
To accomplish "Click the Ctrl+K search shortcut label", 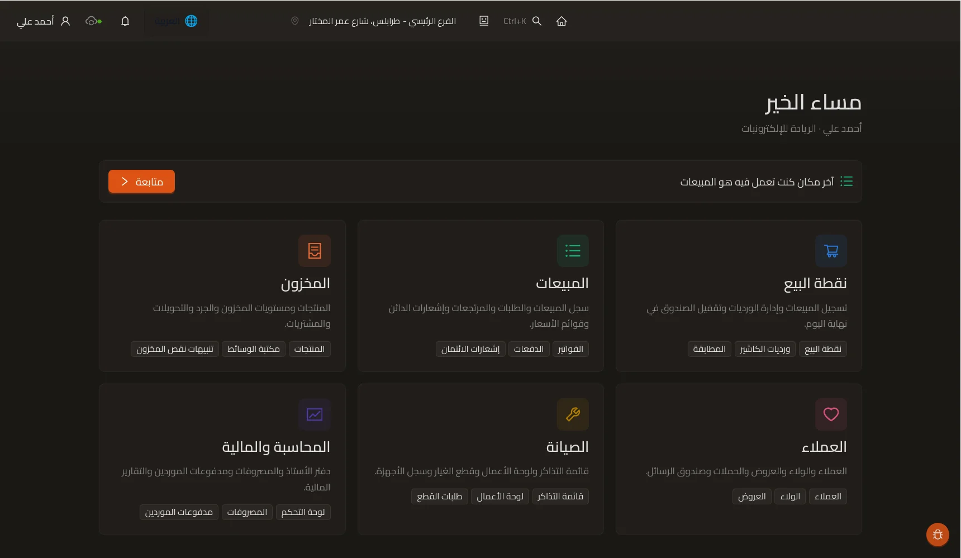I will tap(515, 21).
